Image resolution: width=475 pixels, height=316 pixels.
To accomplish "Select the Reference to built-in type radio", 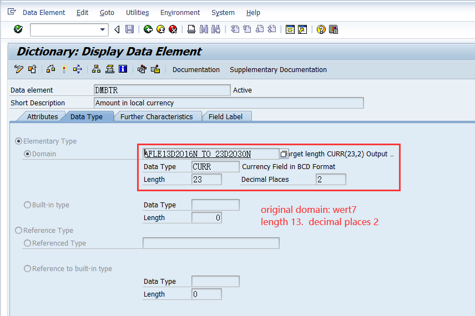I will click(x=27, y=268).
